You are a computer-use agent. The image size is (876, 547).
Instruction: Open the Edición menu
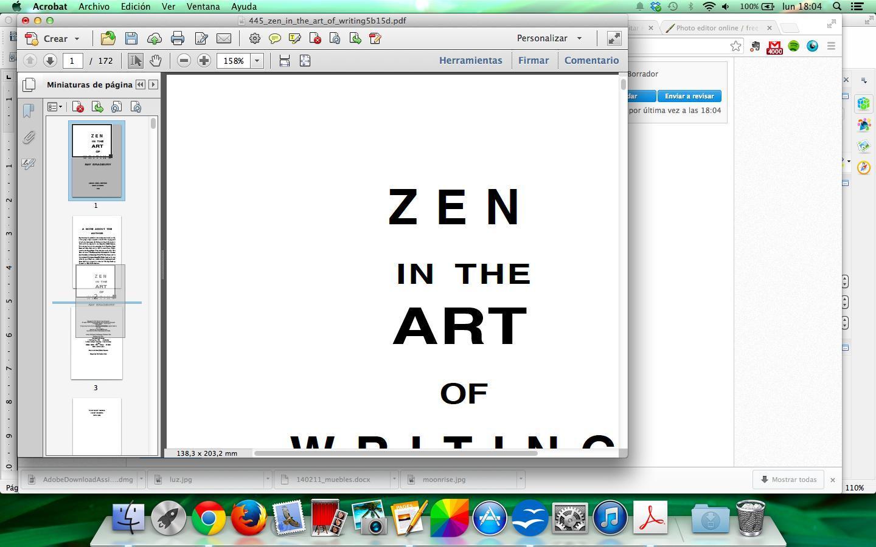[x=135, y=7]
